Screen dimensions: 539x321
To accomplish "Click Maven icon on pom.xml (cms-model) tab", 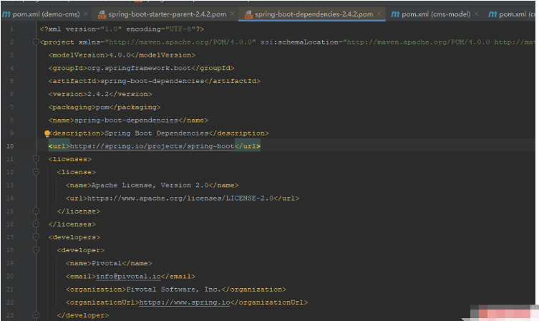I will point(395,14).
